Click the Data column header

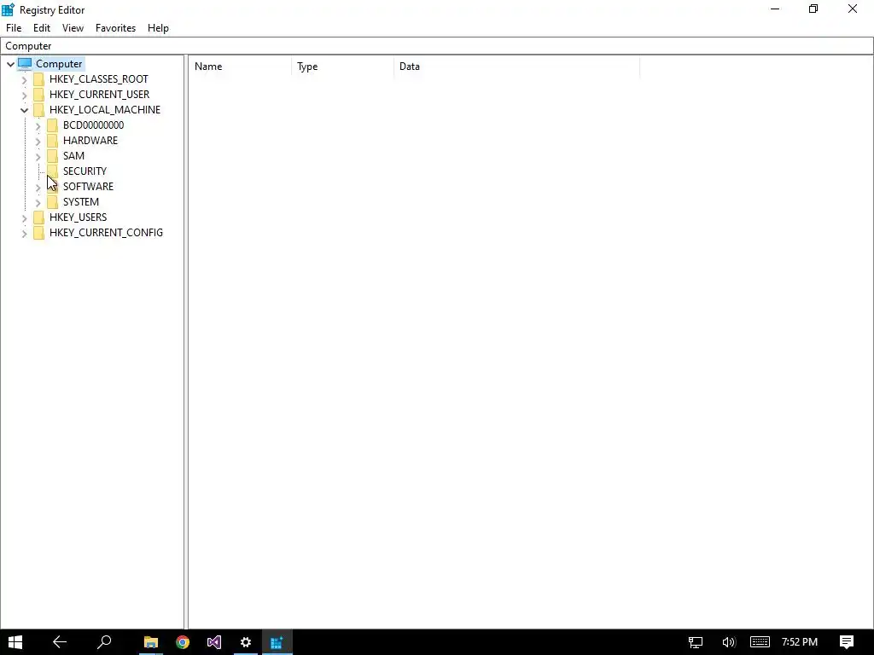click(x=516, y=67)
